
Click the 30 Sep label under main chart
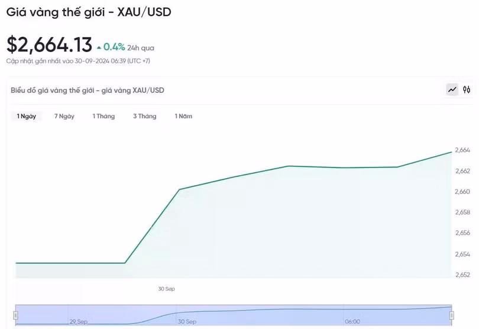click(x=166, y=289)
